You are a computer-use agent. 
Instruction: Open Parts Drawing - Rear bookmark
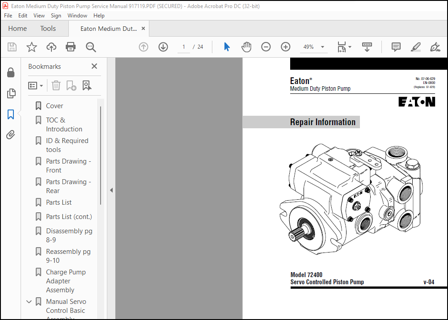click(x=68, y=186)
